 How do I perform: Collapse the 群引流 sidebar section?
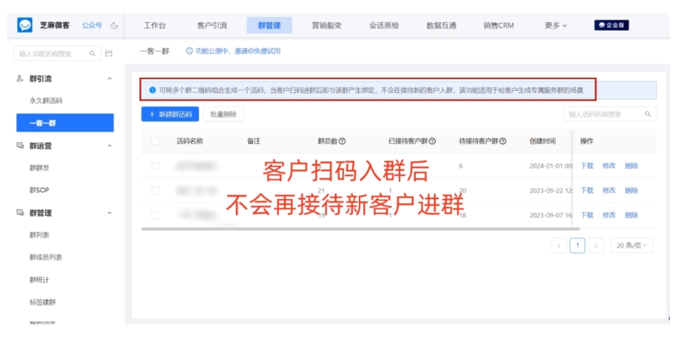(x=109, y=79)
